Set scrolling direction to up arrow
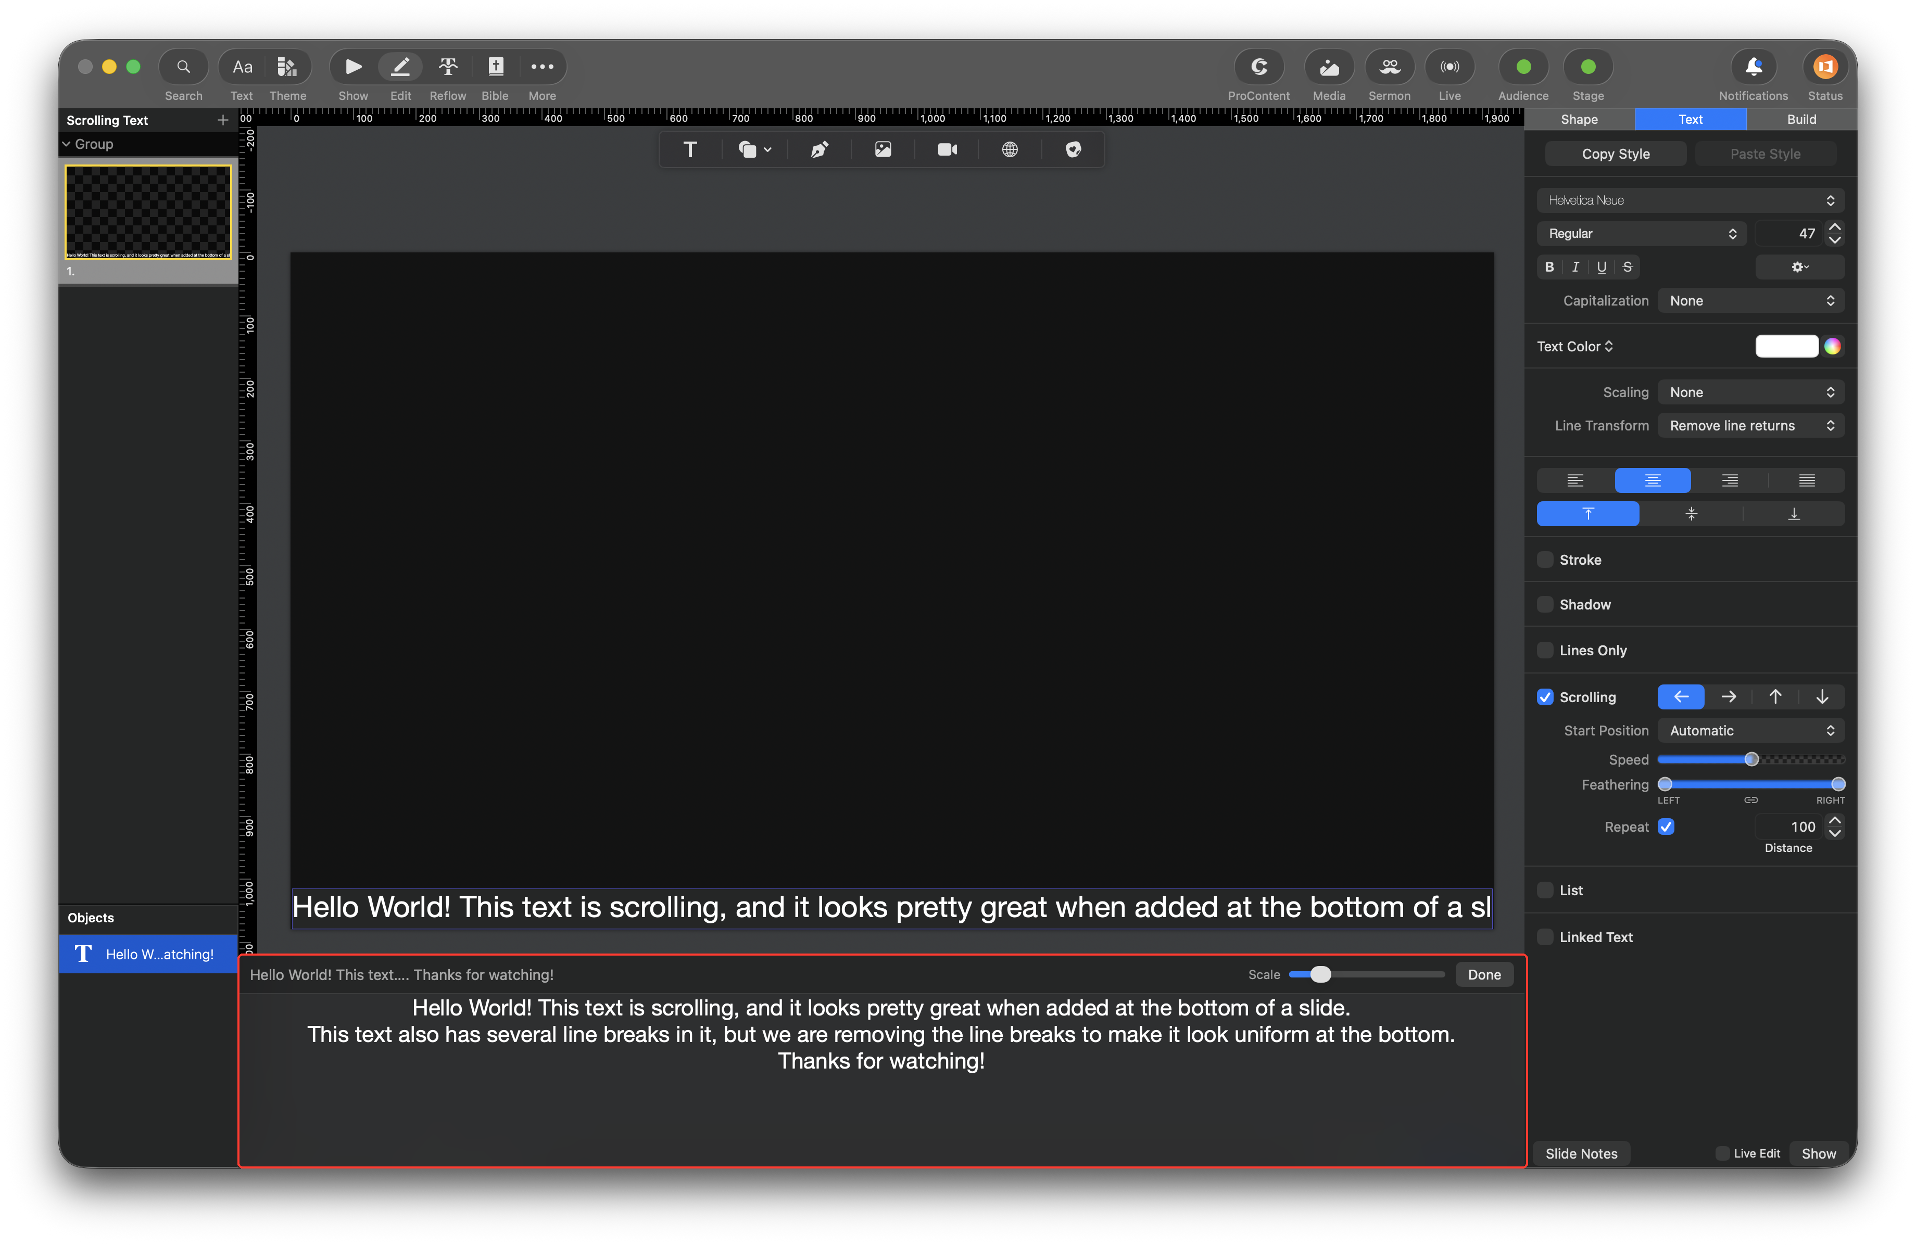Viewport: 1916px width, 1245px height. pyautogui.click(x=1775, y=697)
